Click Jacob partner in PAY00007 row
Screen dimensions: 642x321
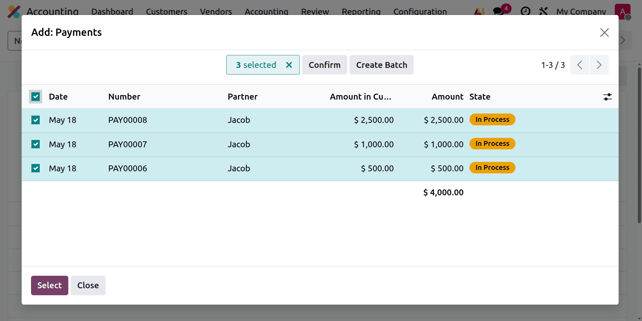point(239,144)
